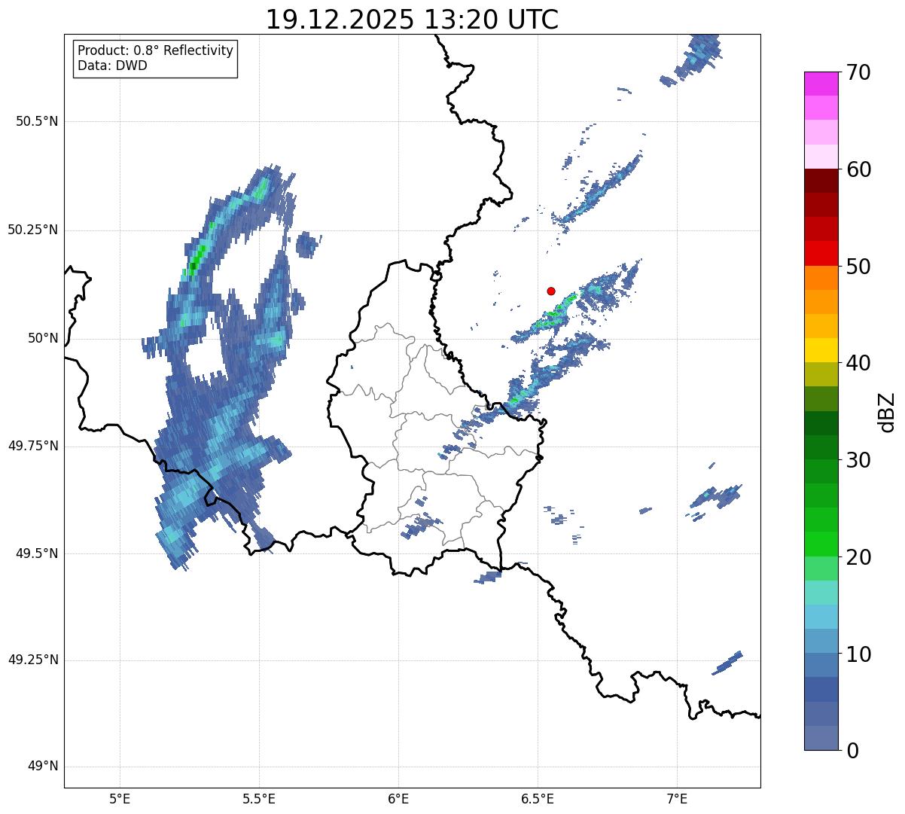This screenshot has height=814, width=905.
Task: Click the latitude label "49.25°N"
Action: [x=33, y=660]
